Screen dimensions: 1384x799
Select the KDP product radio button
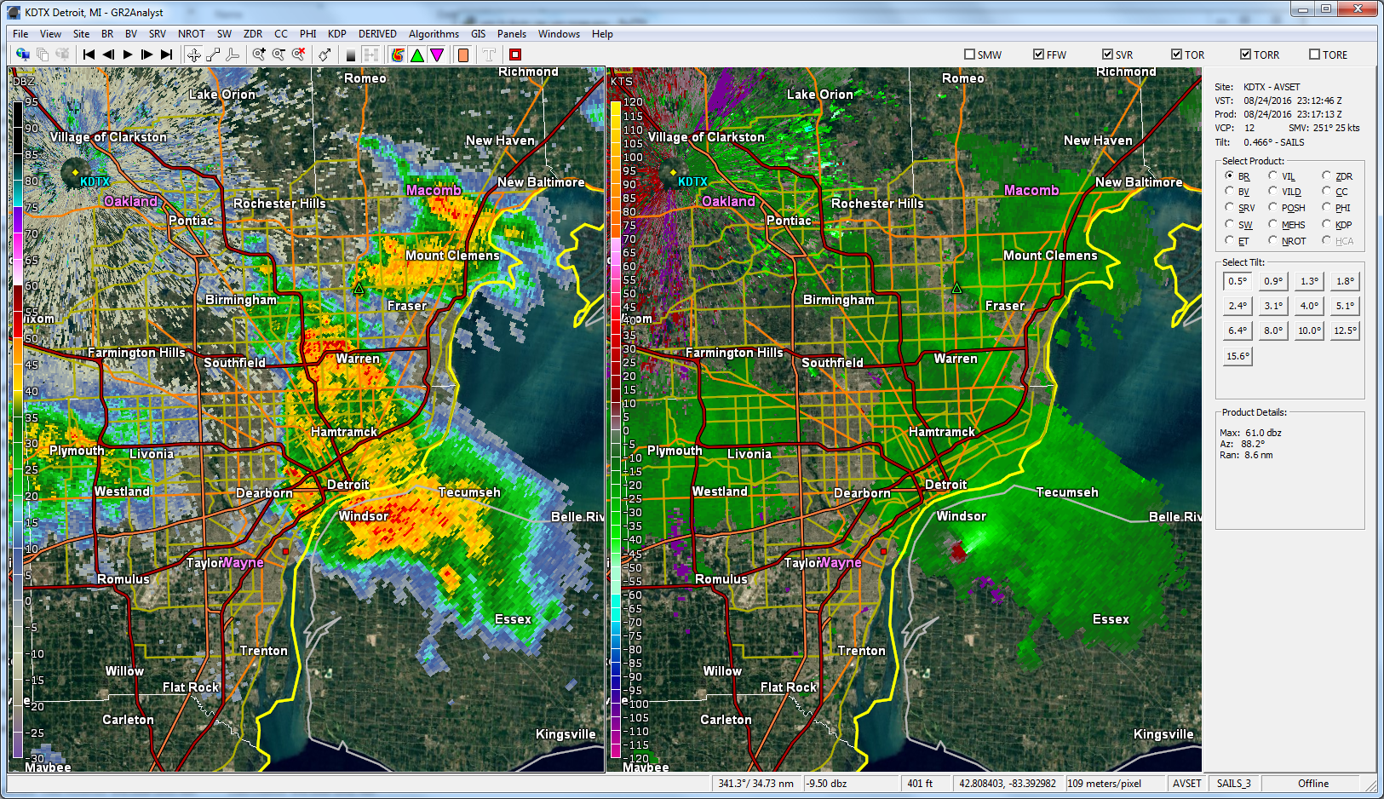pyautogui.click(x=1326, y=225)
